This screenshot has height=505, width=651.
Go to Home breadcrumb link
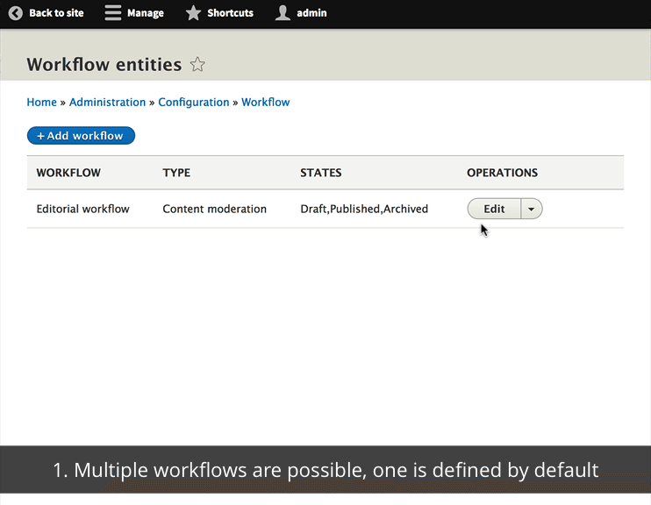[x=41, y=103]
